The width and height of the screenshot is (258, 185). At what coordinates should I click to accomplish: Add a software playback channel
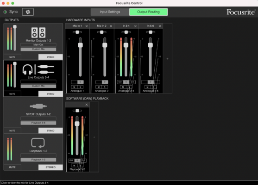pos(94,137)
